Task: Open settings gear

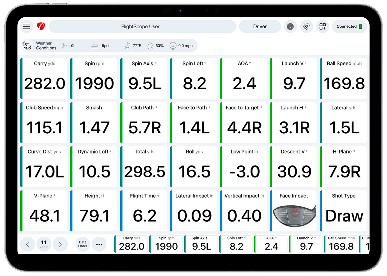Action: click(307, 26)
